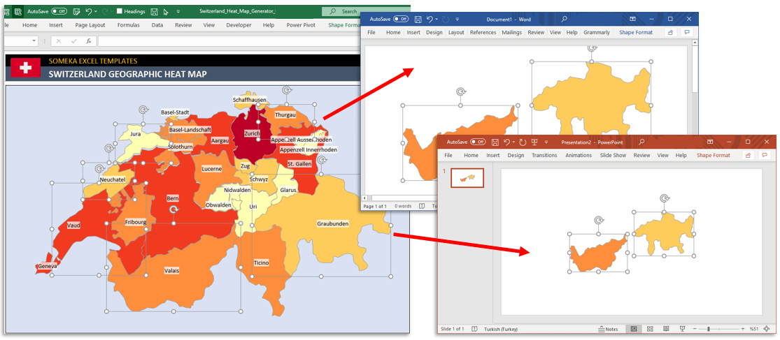Select the Ticino label on map
This screenshot has width=780, height=340.
coord(261,263)
